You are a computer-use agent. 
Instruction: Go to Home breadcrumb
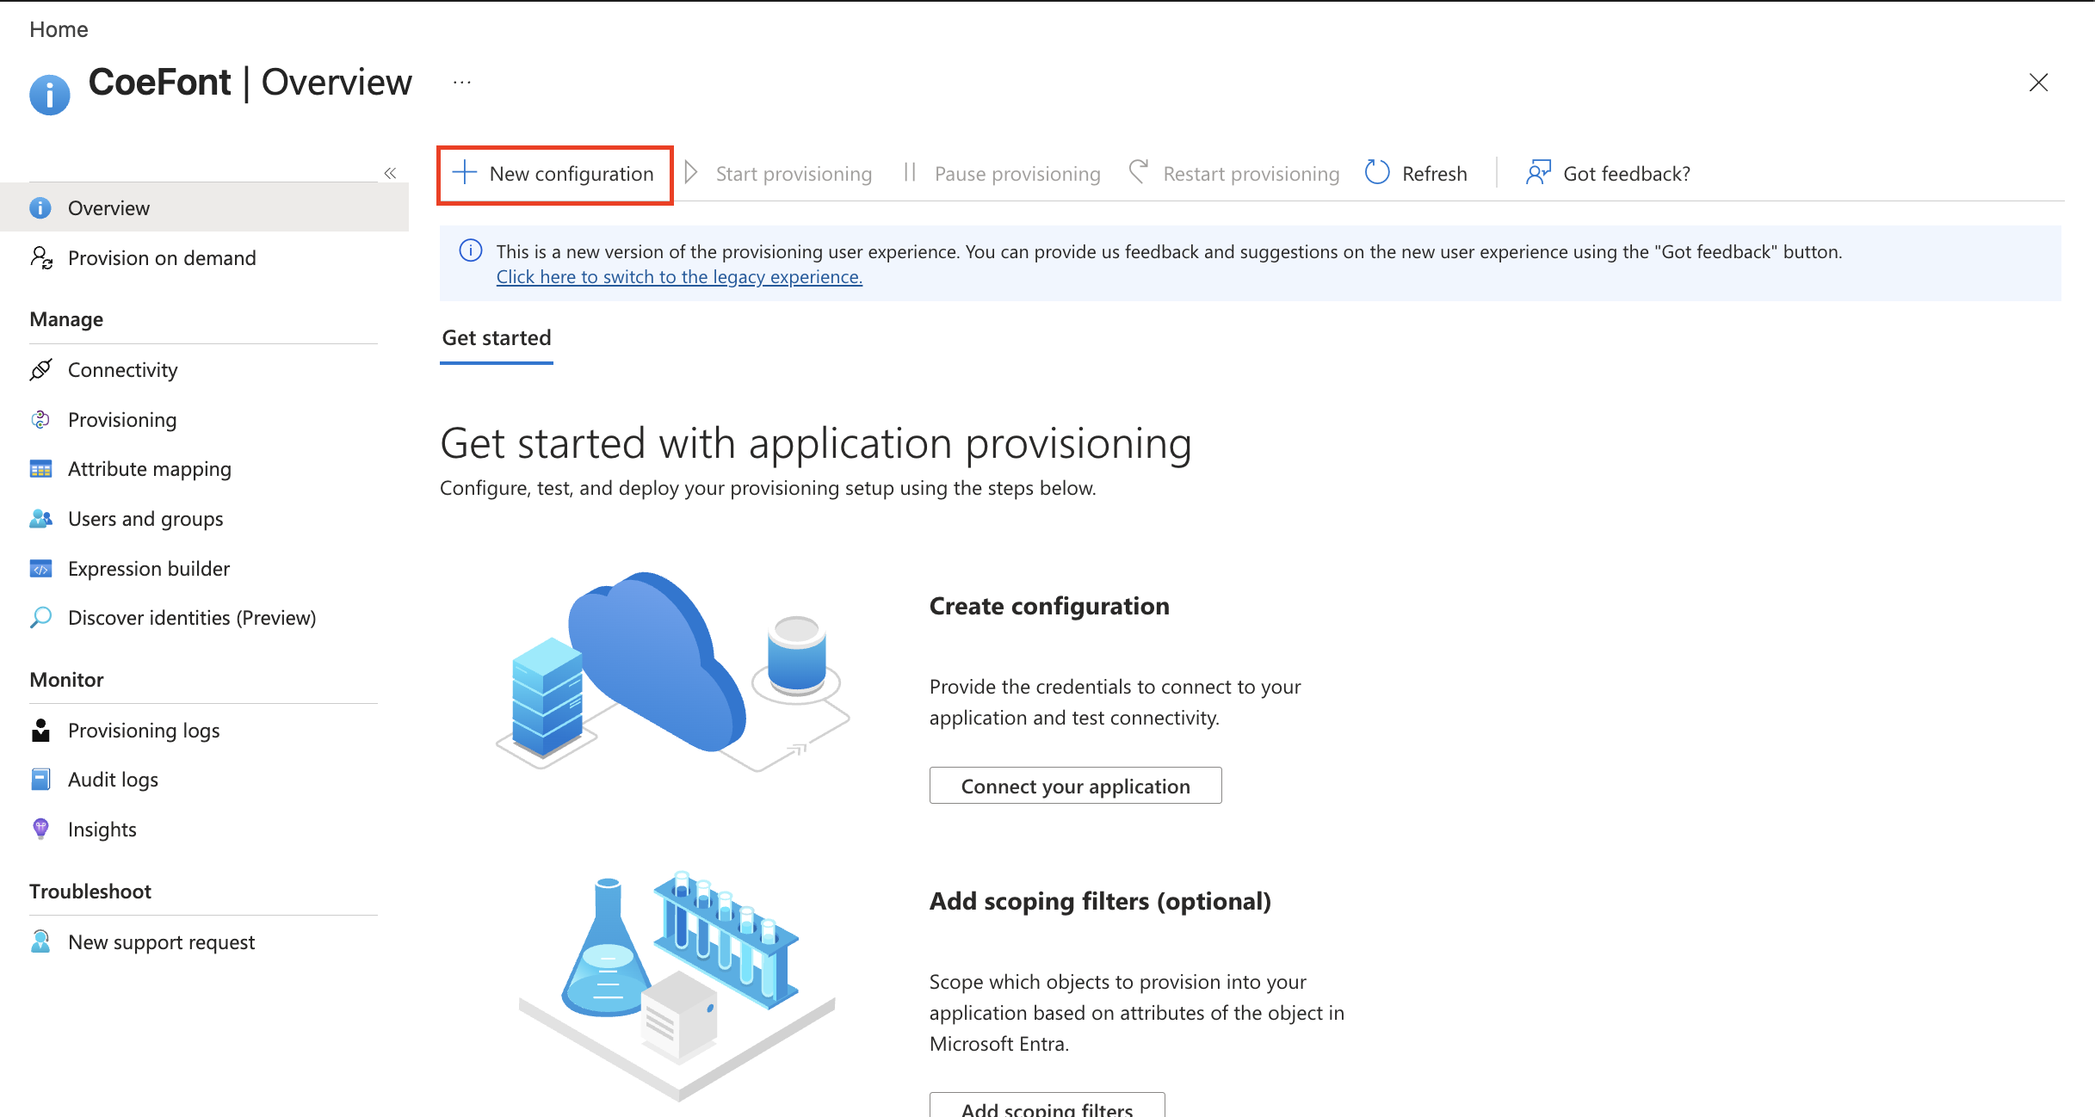point(59,29)
